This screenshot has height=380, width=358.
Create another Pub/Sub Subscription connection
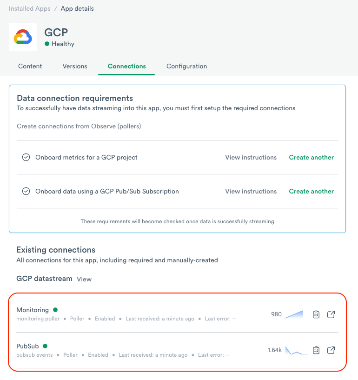(x=312, y=191)
